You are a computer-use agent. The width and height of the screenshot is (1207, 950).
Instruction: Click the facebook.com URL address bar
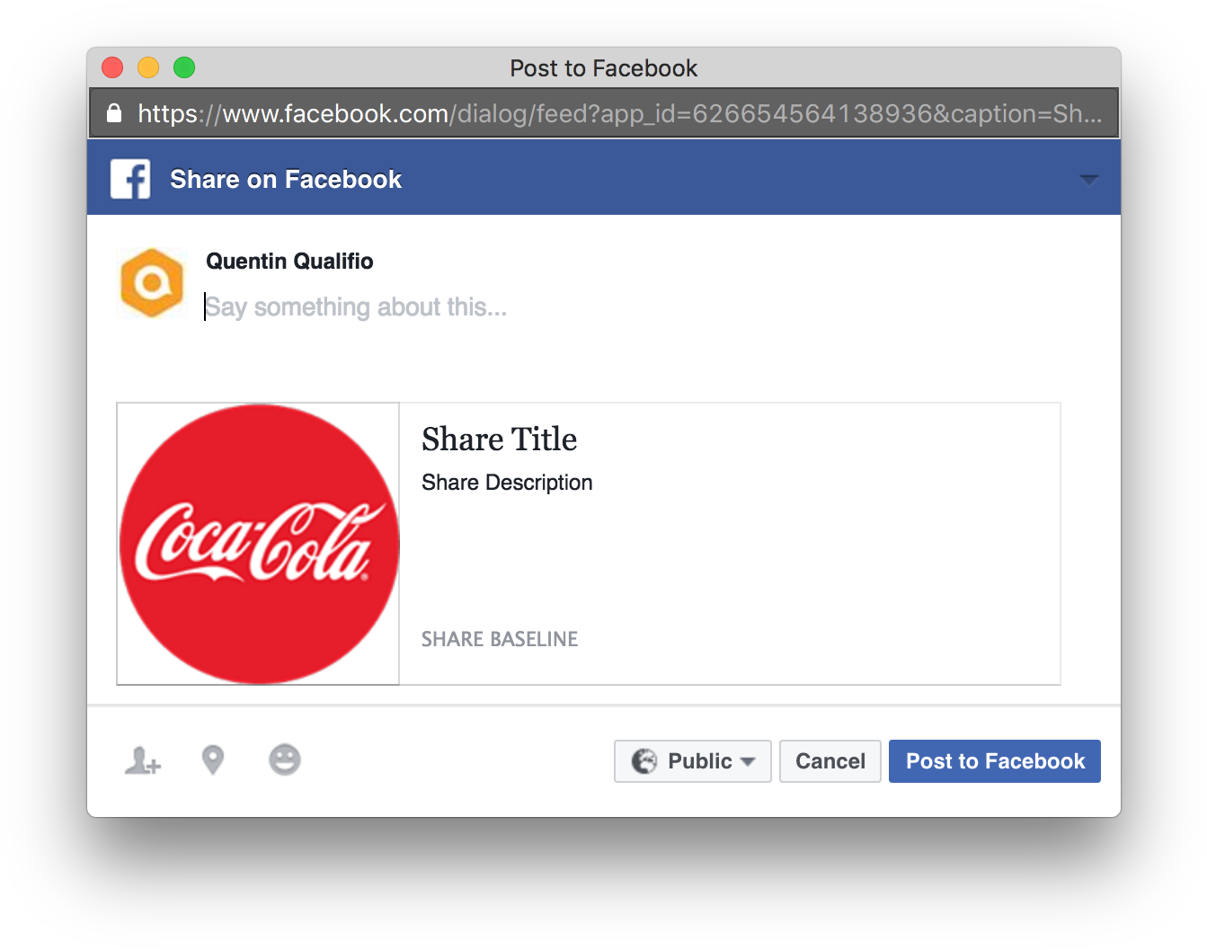[x=604, y=113]
